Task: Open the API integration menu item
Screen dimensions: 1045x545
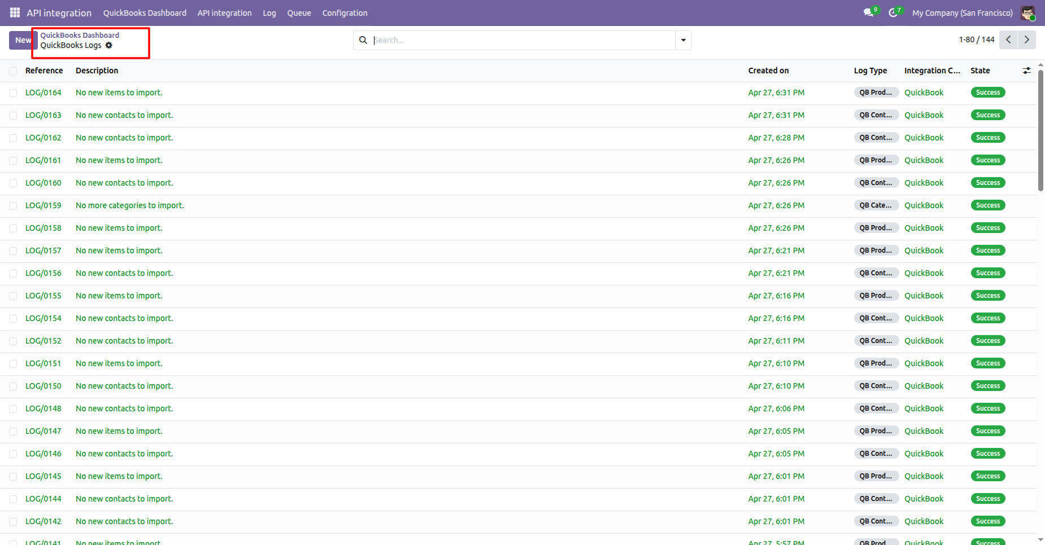Action: (224, 12)
